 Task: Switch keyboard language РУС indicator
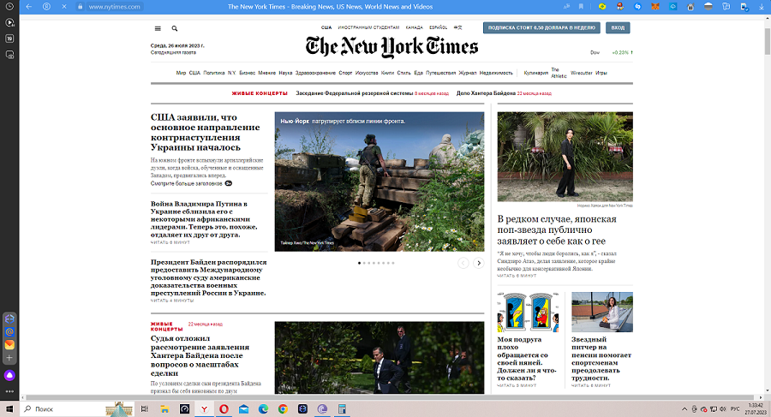click(735, 408)
